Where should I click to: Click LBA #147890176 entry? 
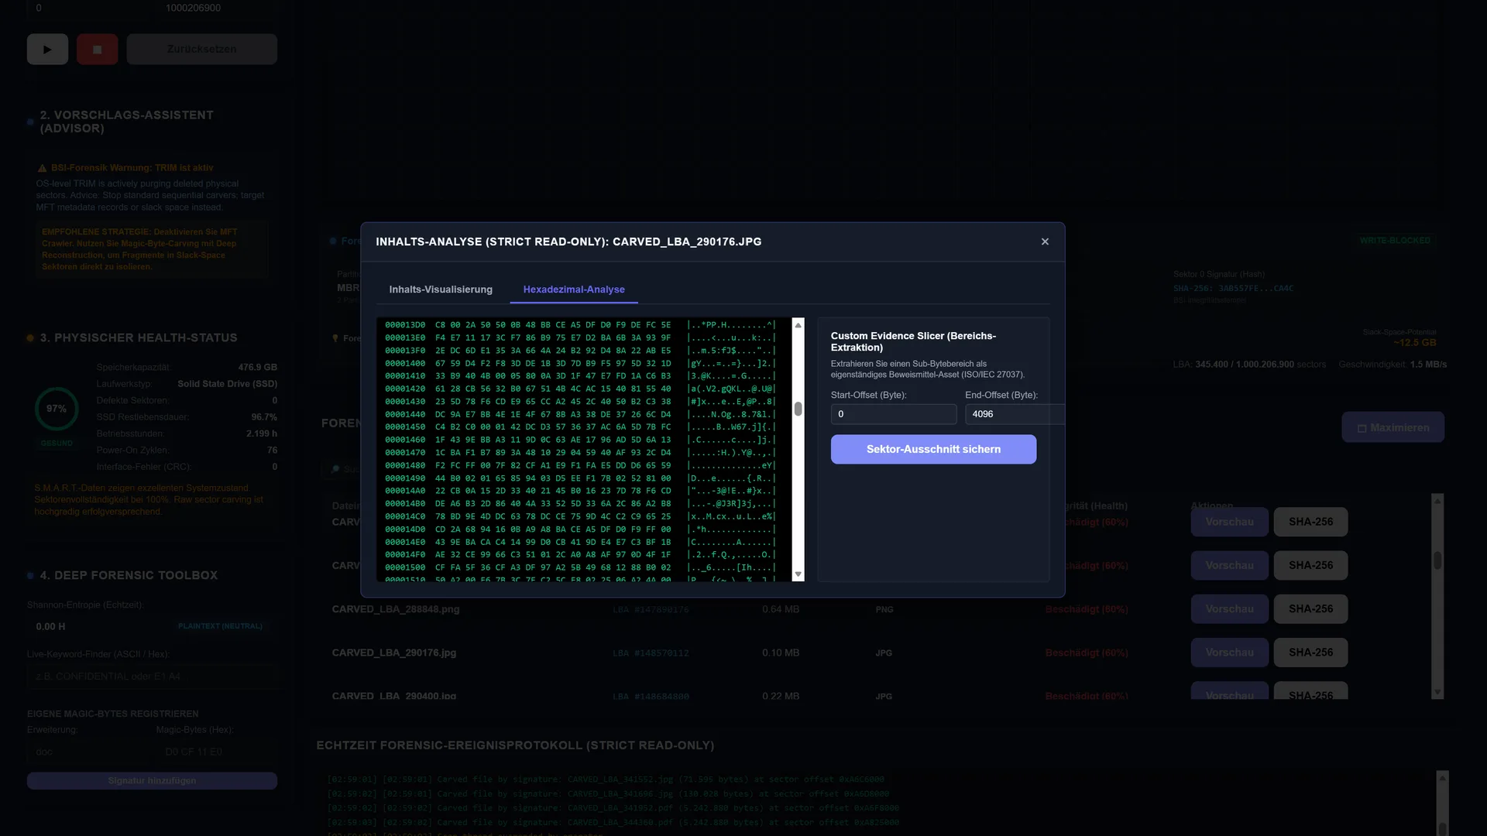pyautogui.click(x=651, y=610)
